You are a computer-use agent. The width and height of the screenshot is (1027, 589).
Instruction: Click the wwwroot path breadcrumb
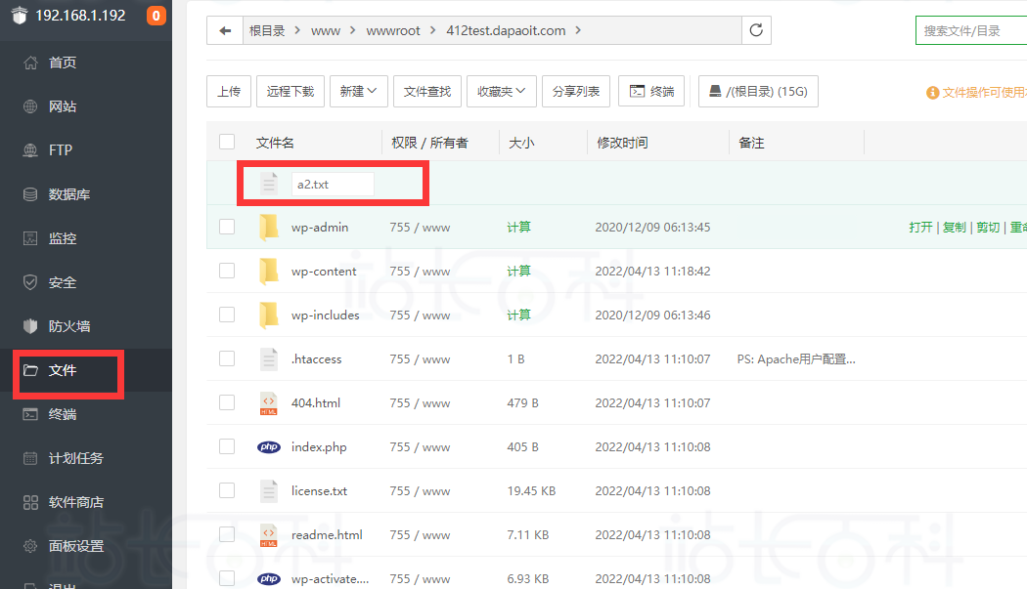click(x=393, y=30)
